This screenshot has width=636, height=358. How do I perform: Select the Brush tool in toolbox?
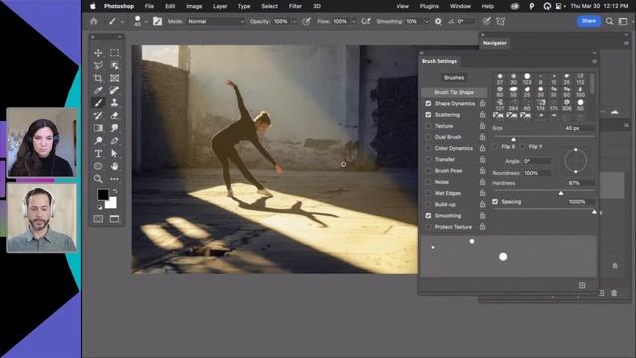[98, 103]
